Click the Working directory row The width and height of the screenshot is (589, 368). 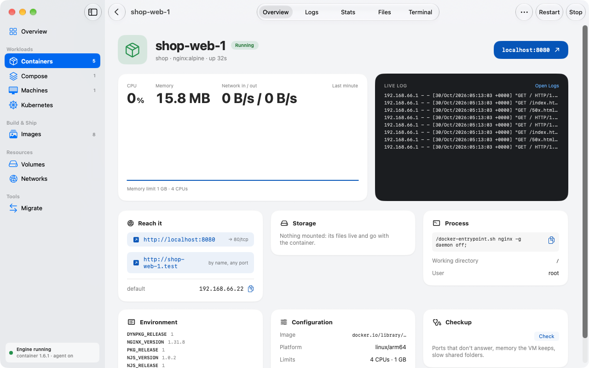point(496,261)
